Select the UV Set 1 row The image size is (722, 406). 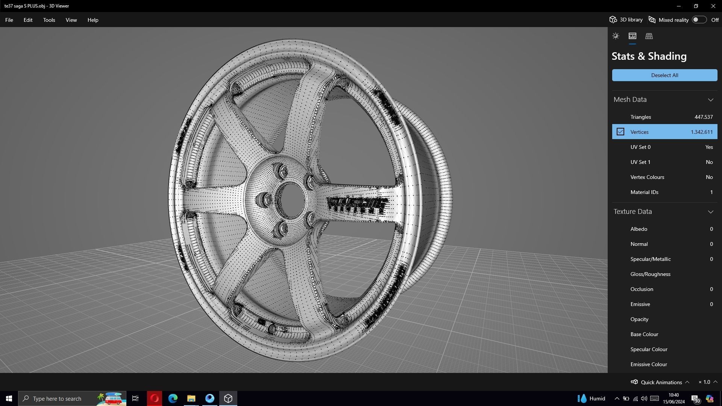[664, 162]
